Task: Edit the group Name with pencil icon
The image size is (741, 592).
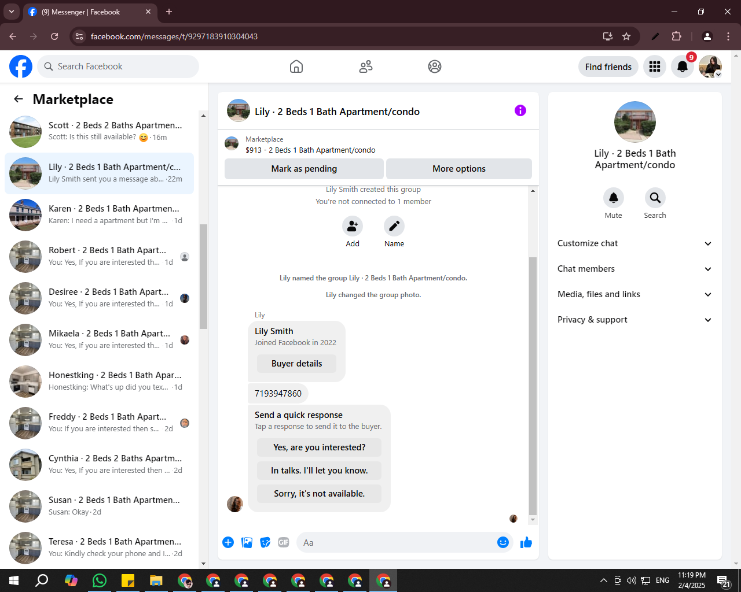Action: coord(394,226)
